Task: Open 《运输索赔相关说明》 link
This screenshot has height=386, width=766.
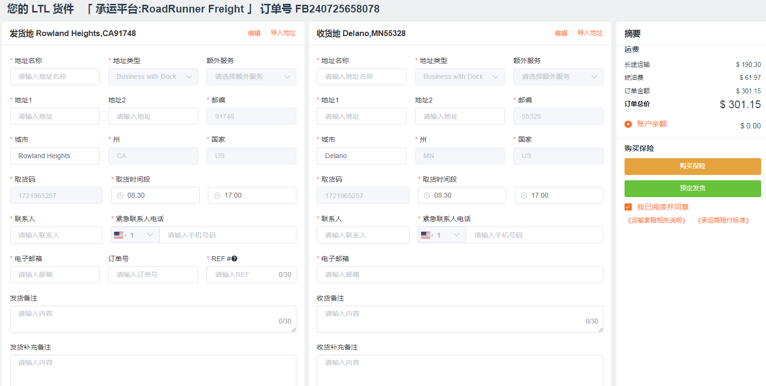Action: coord(656,220)
